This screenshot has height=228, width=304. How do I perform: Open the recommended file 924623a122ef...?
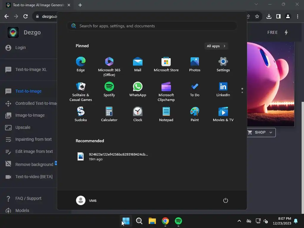[113, 157]
